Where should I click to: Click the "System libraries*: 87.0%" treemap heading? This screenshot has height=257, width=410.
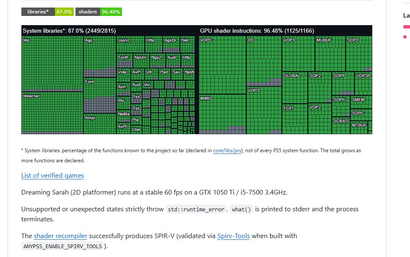point(69,31)
